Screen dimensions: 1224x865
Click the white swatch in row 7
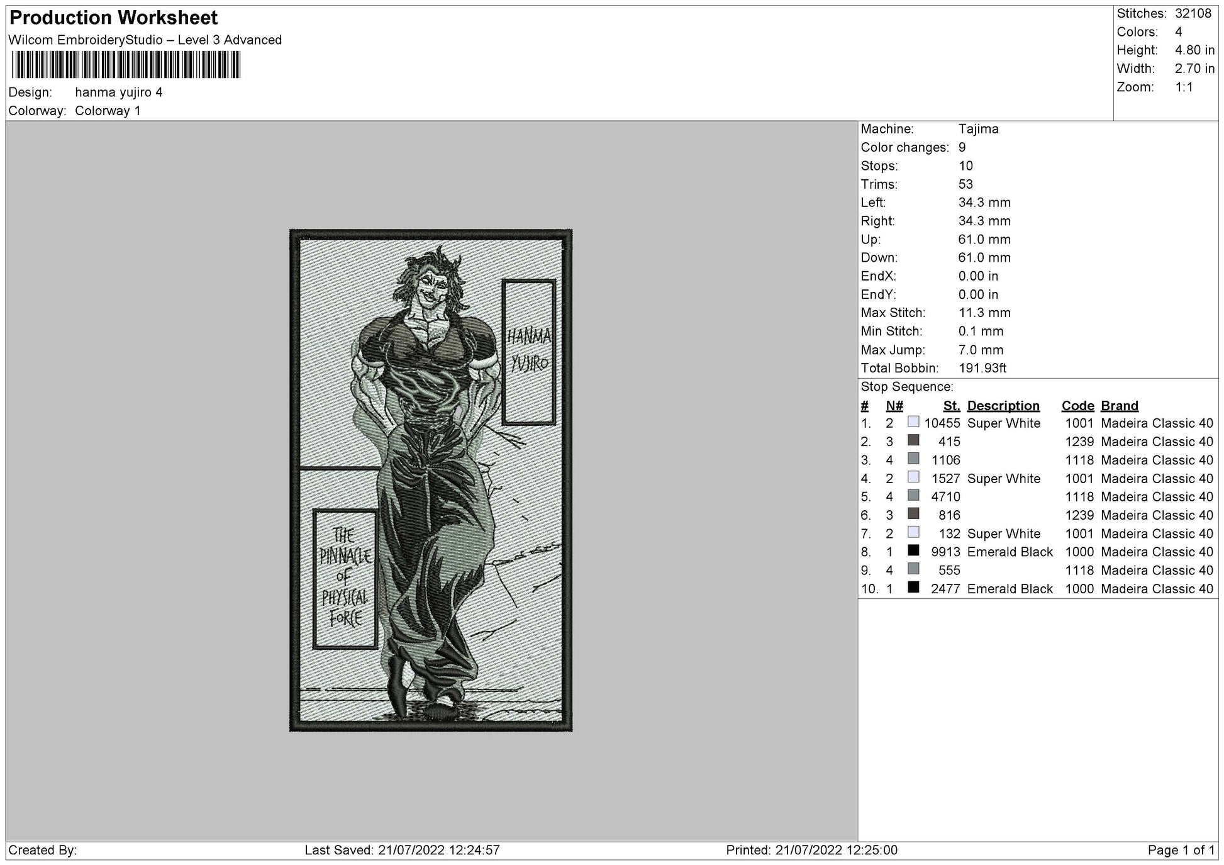(913, 532)
